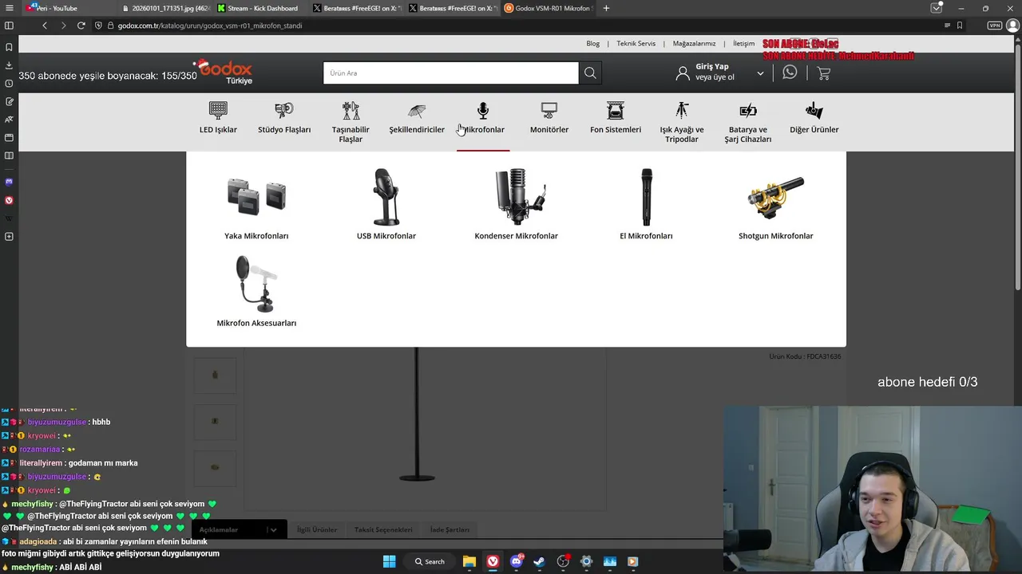
Task: Open the Mastodon web panel
Action: point(9,182)
